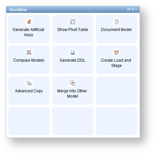Screen dimensions: 156x154
Task: Select the Generate DDL text label
Action: pos(73,60)
